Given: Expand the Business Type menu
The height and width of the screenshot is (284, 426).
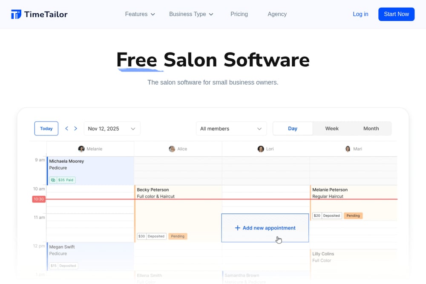Looking at the screenshot, I should pyautogui.click(x=191, y=14).
